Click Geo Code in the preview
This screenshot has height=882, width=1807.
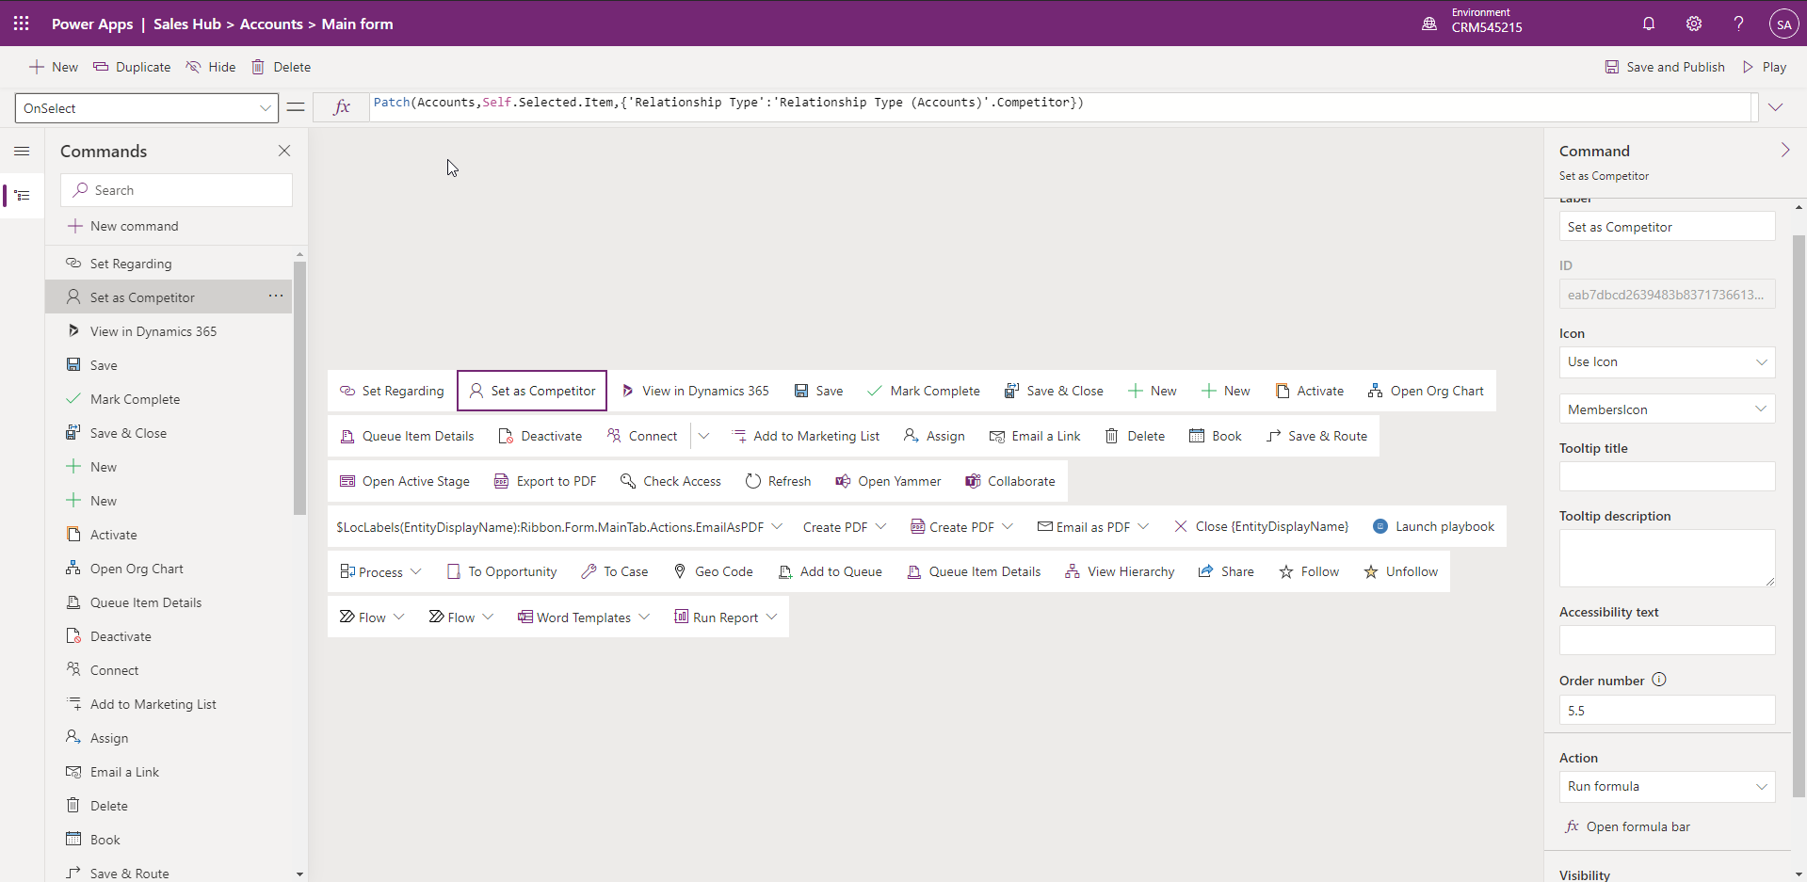tap(713, 571)
